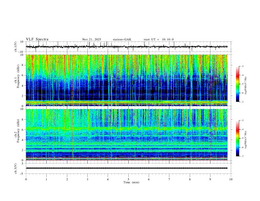Viewport: 260px width, 201px height.
Task: Click time axis tick label '4'
Action: (x=108, y=179)
